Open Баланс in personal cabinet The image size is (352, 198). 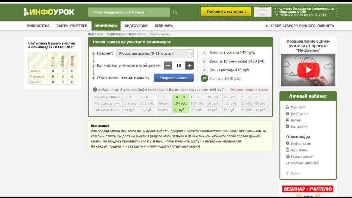tap(296, 120)
